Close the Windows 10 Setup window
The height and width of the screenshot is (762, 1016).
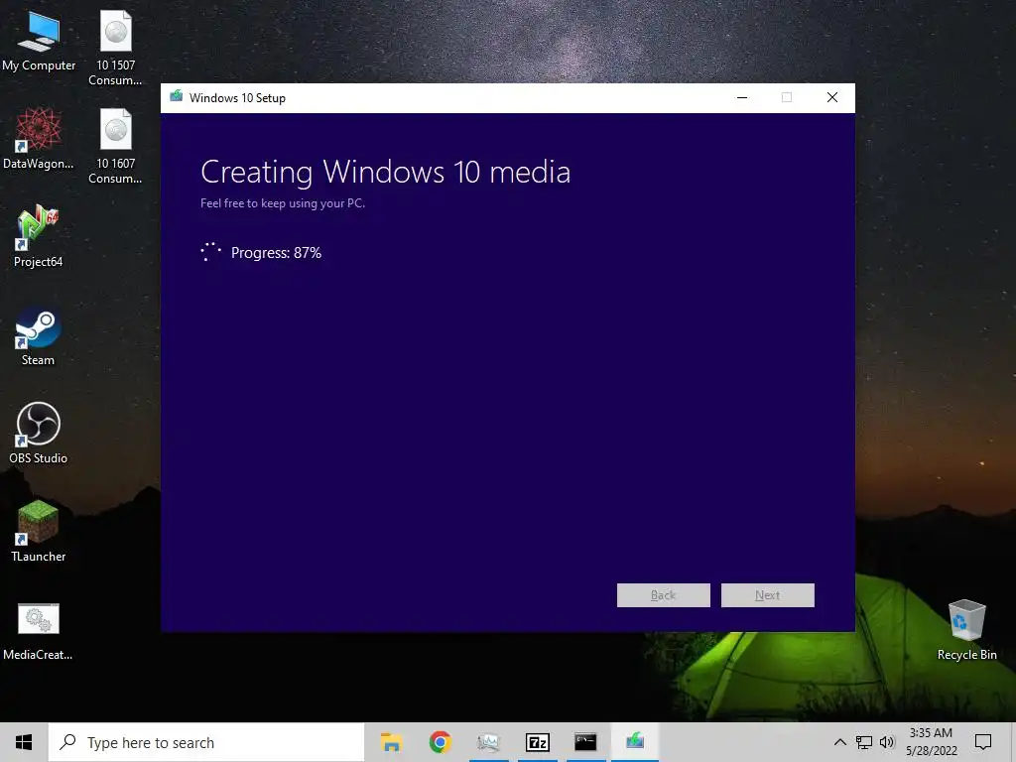tap(832, 98)
